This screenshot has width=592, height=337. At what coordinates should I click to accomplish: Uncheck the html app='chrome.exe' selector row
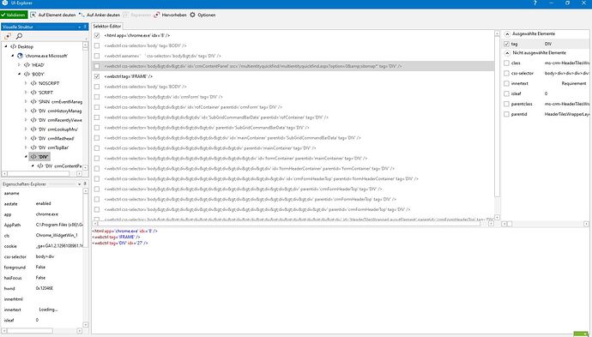[97, 35]
